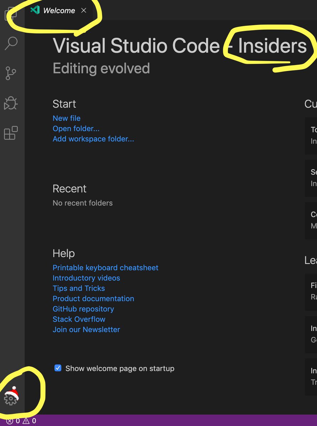This screenshot has width=317, height=426.
Task: Open the Manage gear with Santa hat
Action: (x=11, y=396)
